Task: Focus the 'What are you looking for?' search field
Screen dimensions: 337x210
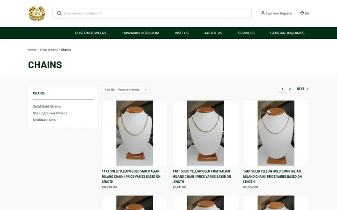Action: coord(152,14)
